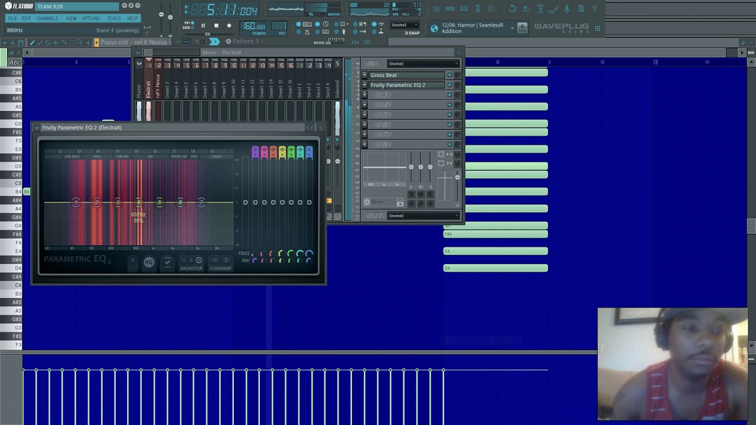Open the FILE menu
This screenshot has height=425, width=756.
point(12,18)
